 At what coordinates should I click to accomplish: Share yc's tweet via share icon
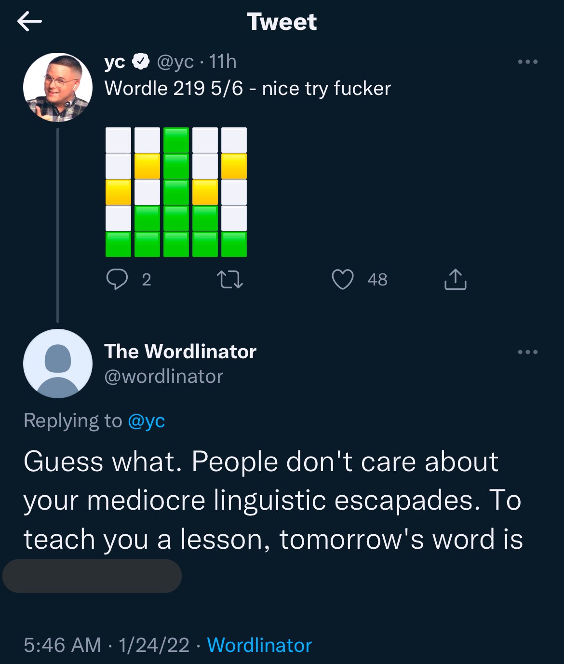[x=455, y=279]
